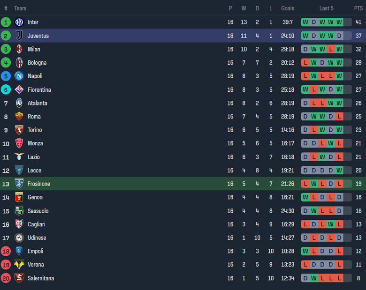Open the Bologna team link

coord(37,63)
